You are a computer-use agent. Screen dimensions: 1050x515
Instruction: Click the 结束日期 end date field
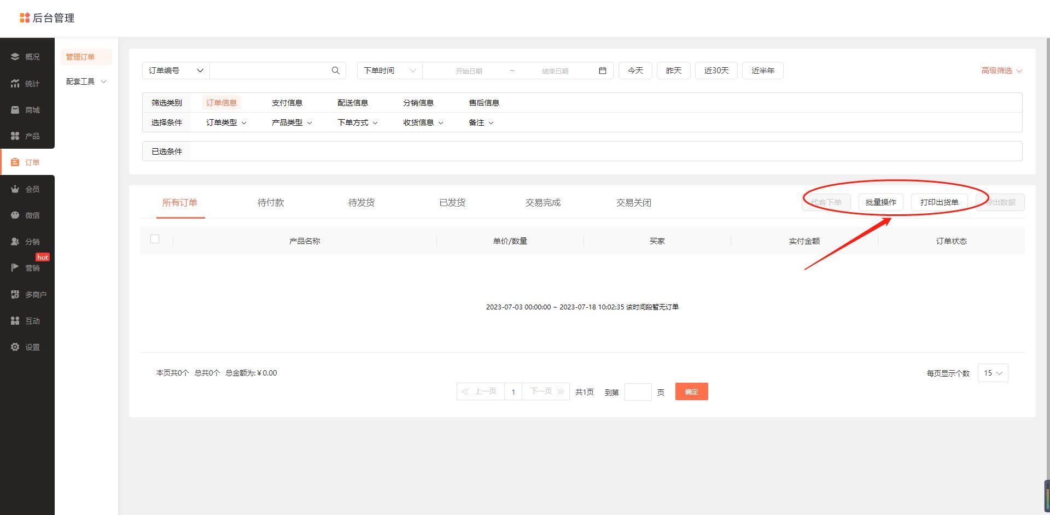coord(555,71)
